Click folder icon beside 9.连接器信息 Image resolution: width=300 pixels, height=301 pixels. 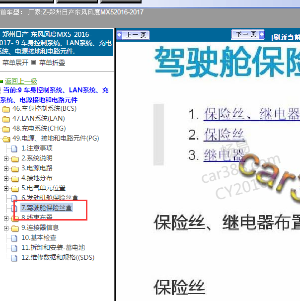click(x=15, y=228)
